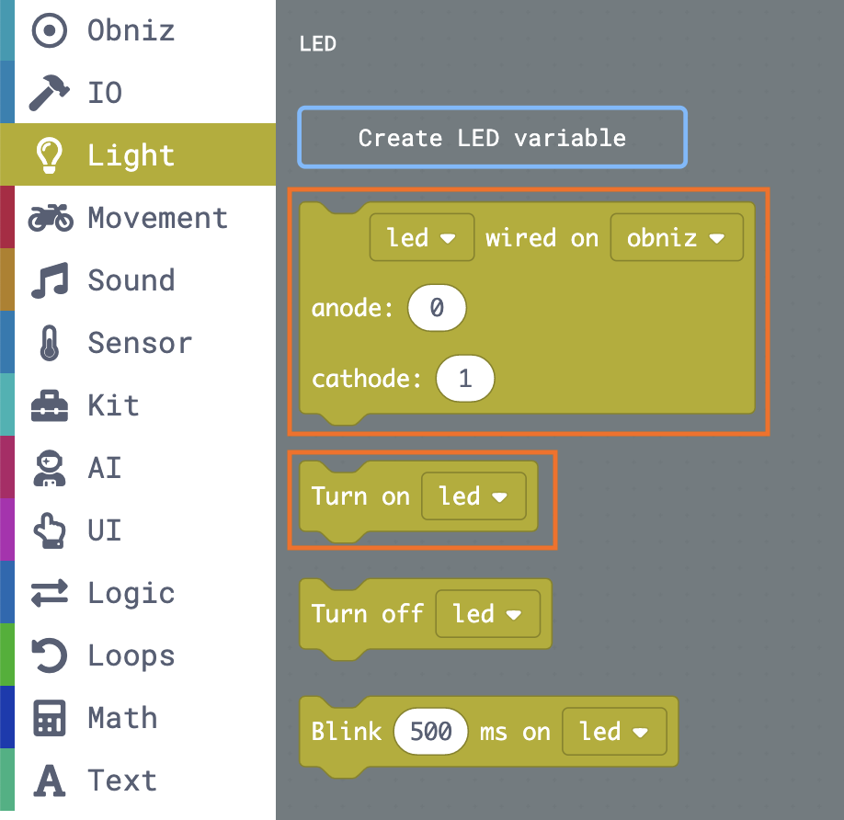
Task: Expand led dropdown in Blink block
Action: (x=614, y=731)
